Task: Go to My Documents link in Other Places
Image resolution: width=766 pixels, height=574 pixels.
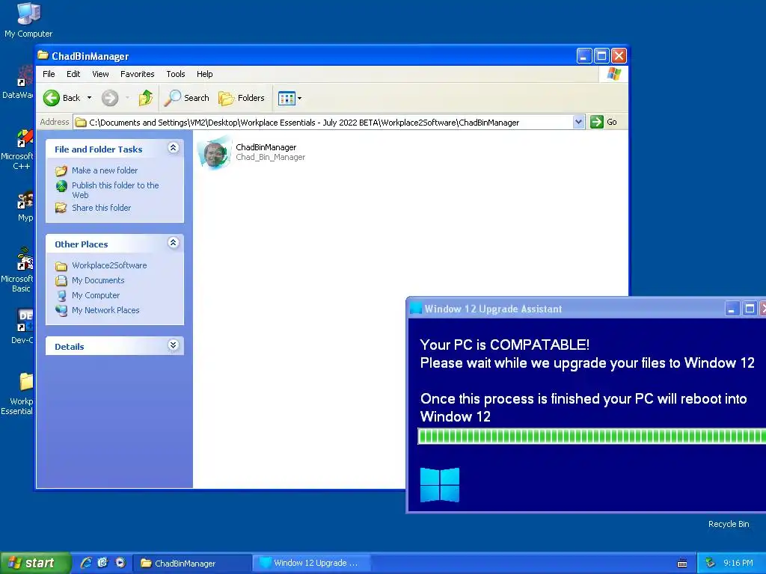Action: pyautogui.click(x=98, y=281)
